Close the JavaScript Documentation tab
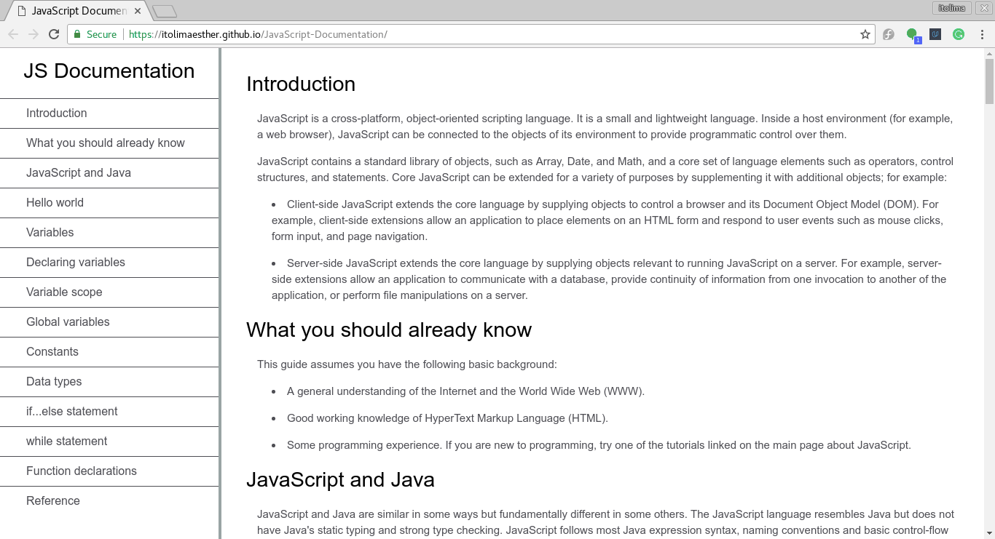Image resolution: width=995 pixels, height=539 pixels. (x=138, y=11)
